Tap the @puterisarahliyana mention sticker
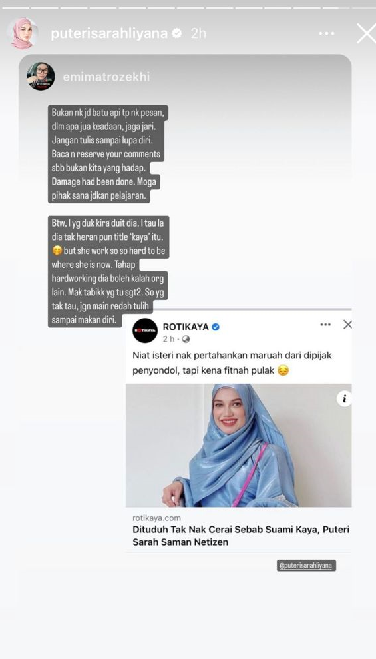Screen dimensions: 376x659 click(x=306, y=565)
